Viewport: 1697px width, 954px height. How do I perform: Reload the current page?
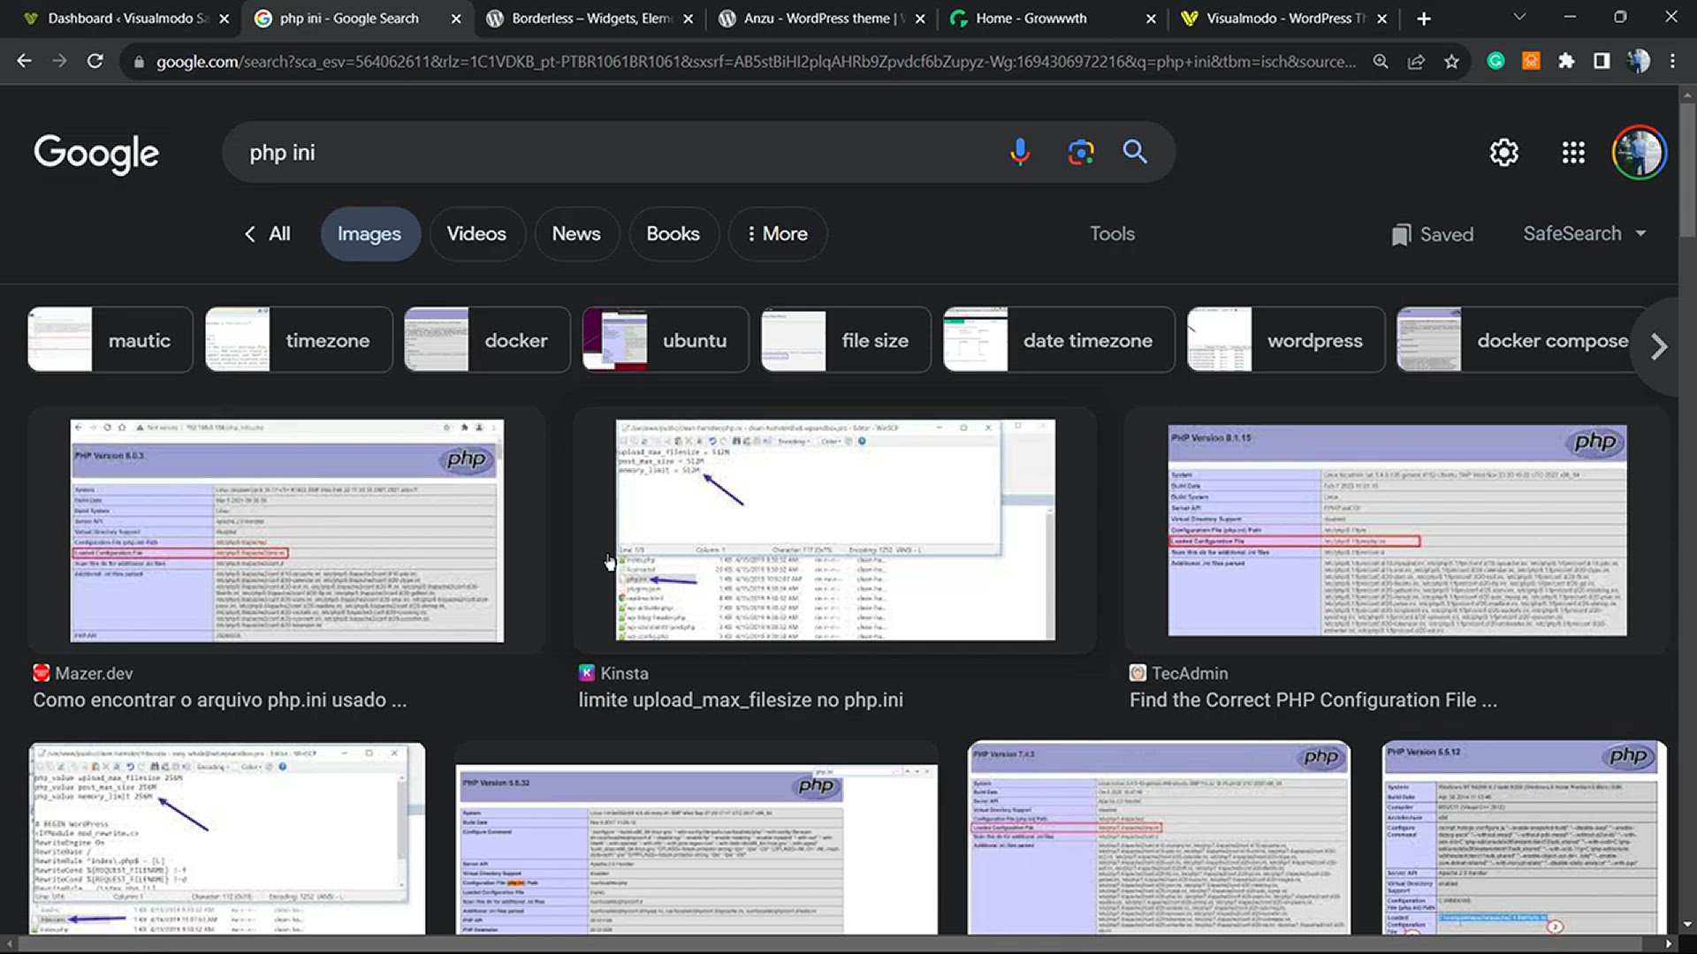[95, 61]
